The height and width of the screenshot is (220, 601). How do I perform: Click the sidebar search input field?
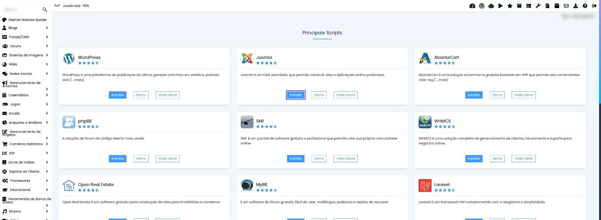tap(22, 10)
